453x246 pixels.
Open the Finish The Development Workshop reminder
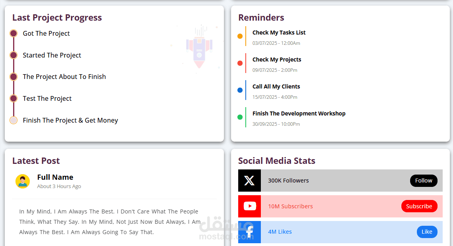pyautogui.click(x=299, y=113)
